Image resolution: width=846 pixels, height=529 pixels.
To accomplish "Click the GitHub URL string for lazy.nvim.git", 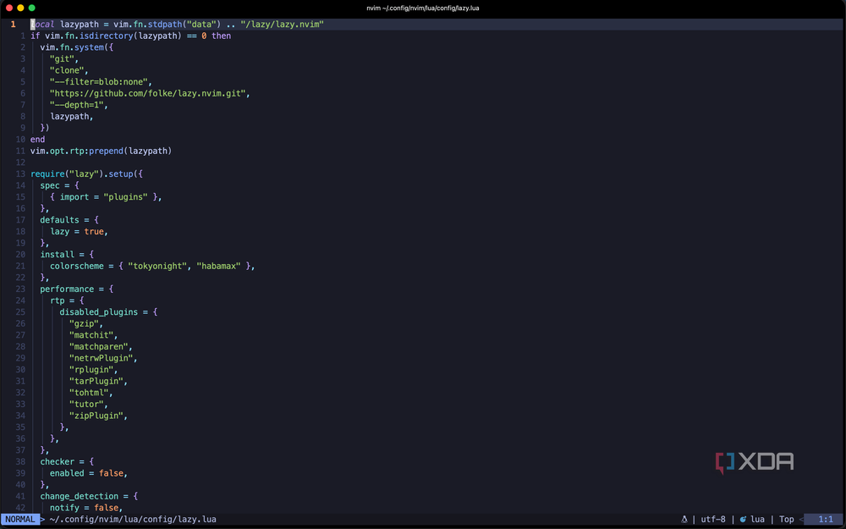I will pos(148,93).
